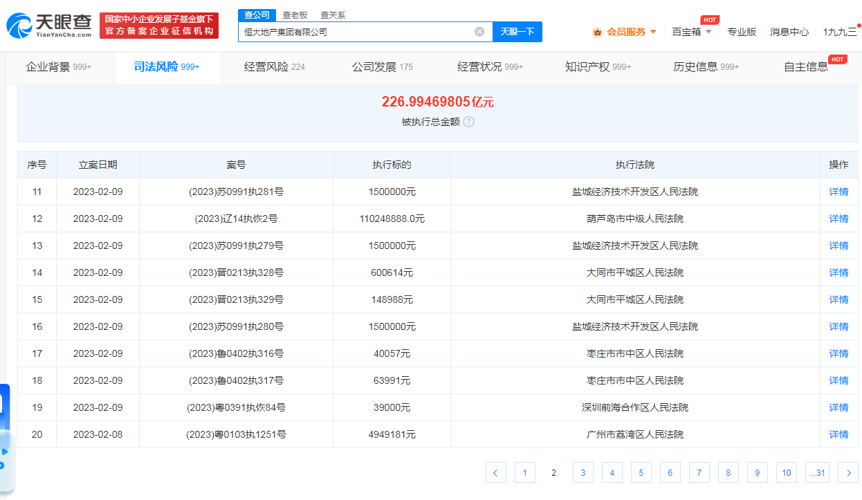Click the crown icon beside 会员服务
862x500 pixels.
597,32
